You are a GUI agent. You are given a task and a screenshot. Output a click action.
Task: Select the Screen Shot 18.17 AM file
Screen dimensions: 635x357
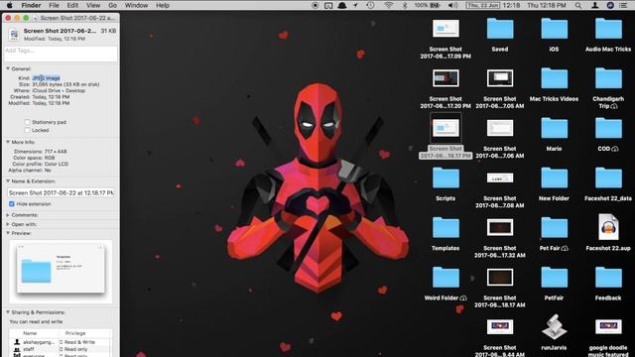500,278
